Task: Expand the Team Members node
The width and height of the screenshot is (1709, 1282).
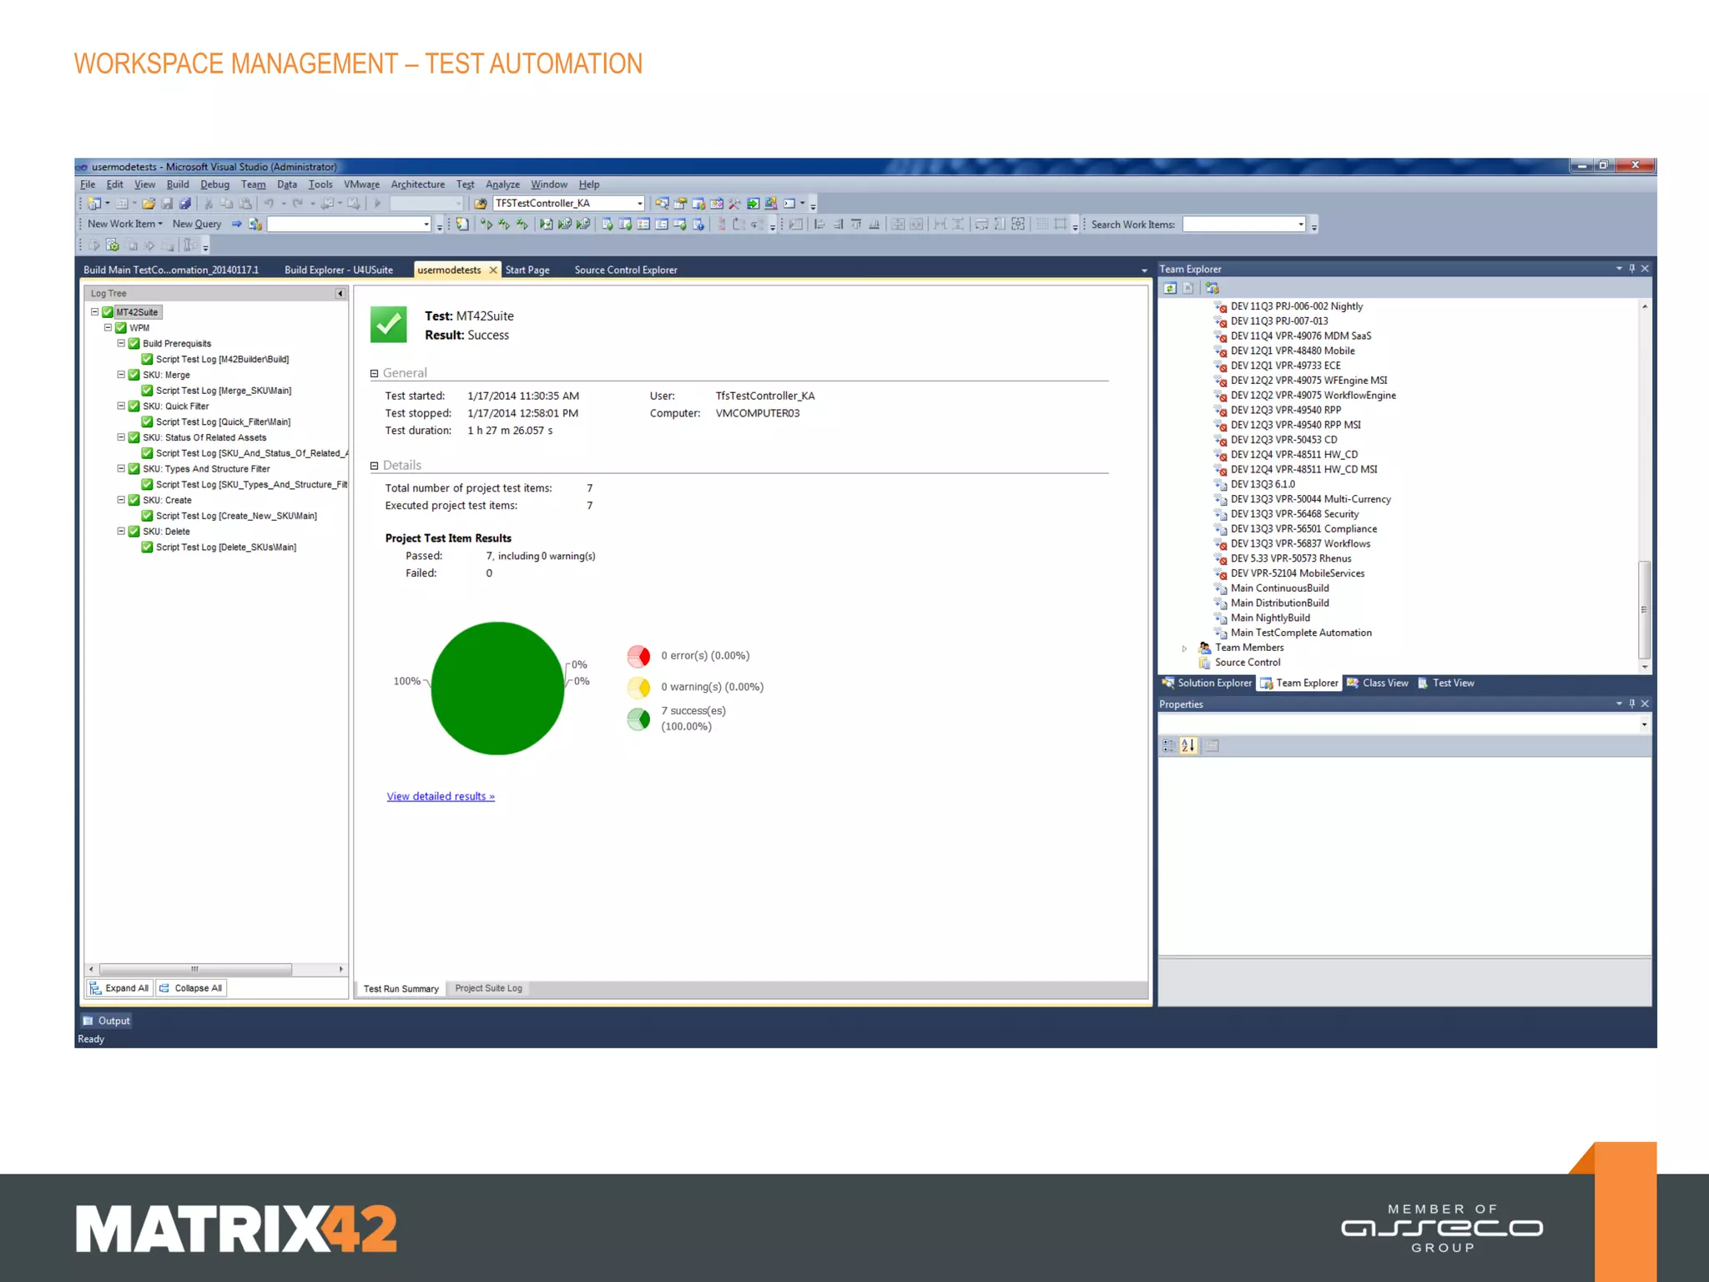Action: [1184, 649]
